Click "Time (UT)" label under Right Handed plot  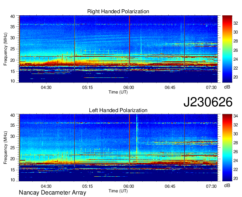pyautogui.click(x=118, y=92)
